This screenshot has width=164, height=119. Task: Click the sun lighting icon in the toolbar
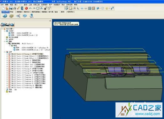107,8
